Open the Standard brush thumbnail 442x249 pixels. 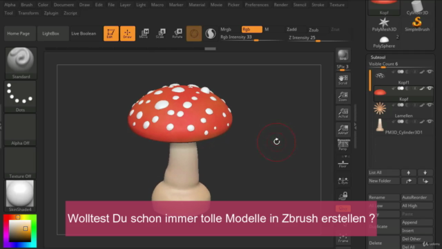click(x=21, y=63)
